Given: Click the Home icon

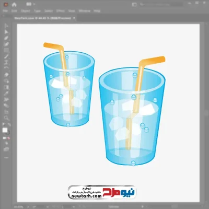Looking at the screenshot, I should (14, 5).
